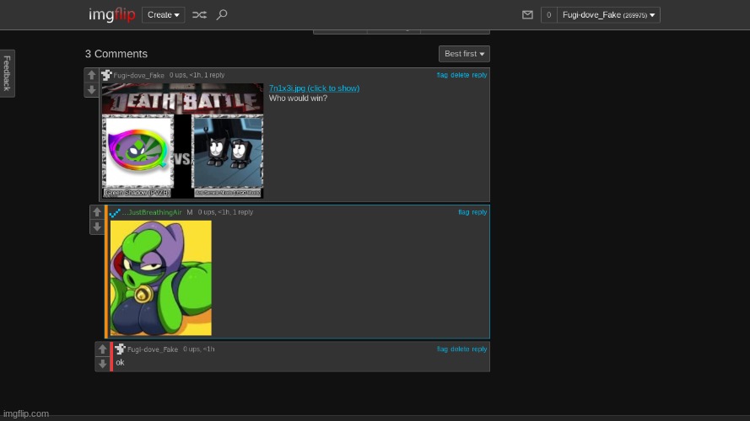Upvote the JustBreathingAir comment
Screen dimensions: 750x421
coord(97,213)
